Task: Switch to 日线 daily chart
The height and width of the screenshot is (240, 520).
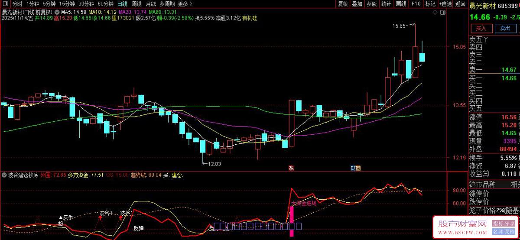Action: [123, 4]
